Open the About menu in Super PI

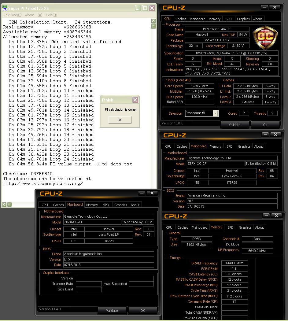pyautogui.click(x=34, y=15)
